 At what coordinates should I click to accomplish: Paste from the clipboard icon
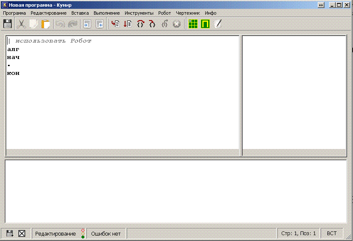pos(46,24)
